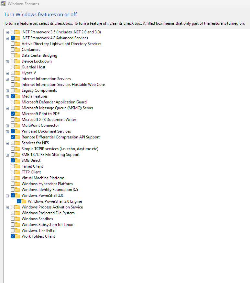This screenshot has height=283, width=250.
Task: Expand Print and Document Services node
Action: [x=7, y=132]
